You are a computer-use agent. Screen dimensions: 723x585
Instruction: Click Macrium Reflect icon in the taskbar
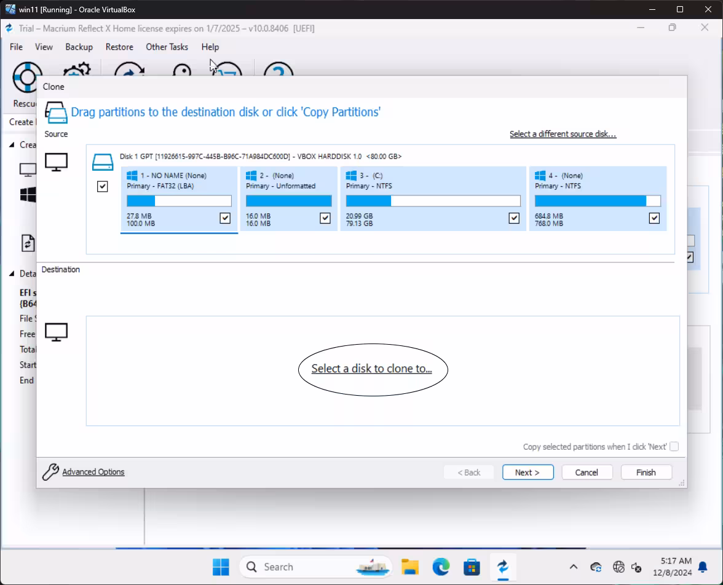[503, 567]
